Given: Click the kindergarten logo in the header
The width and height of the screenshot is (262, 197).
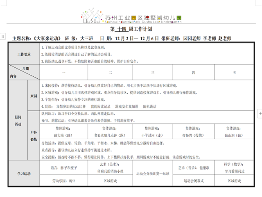Looking at the screenshot, I should 131,16.
